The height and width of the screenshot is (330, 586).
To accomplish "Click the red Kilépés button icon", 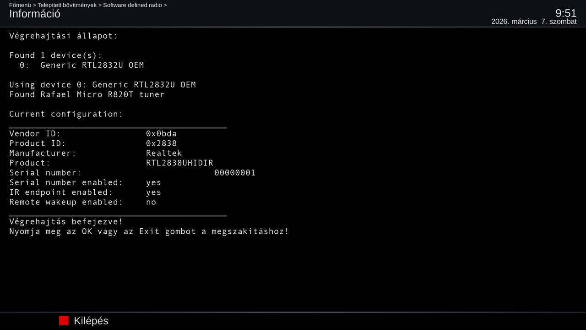I will [64, 321].
